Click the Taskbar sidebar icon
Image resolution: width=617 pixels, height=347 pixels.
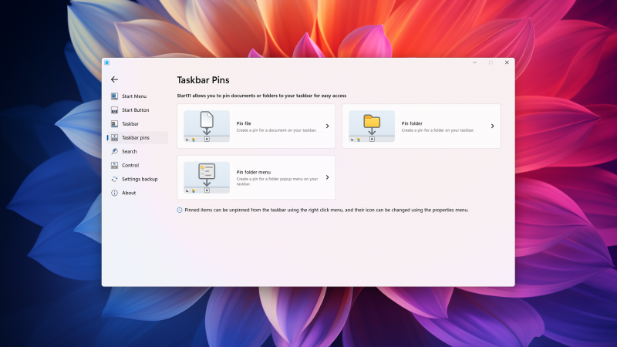click(114, 124)
